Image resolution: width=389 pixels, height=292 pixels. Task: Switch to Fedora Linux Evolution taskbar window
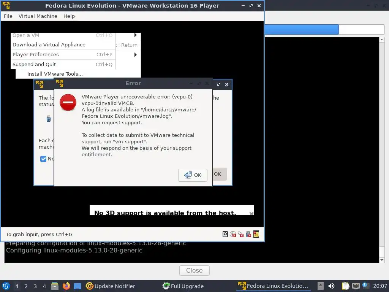click(274, 286)
